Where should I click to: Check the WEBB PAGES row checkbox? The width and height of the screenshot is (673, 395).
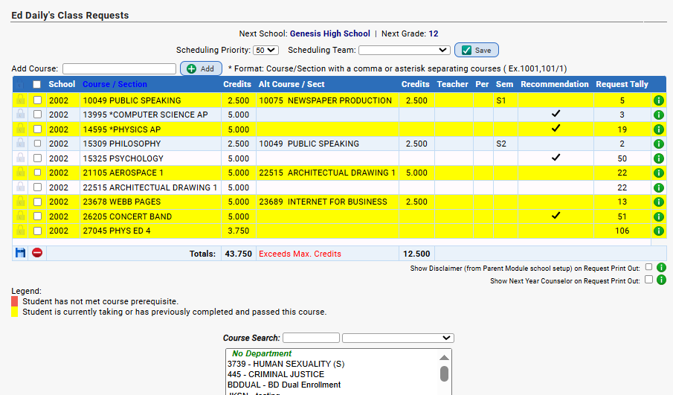pos(37,202)
